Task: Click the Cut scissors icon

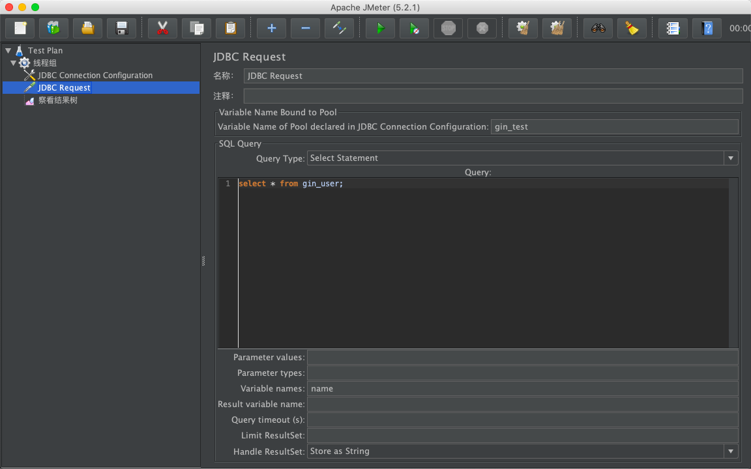Action: point(163,28)
